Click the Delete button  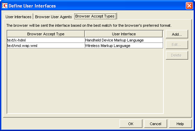pyautogui.click(x=177, y=55)
